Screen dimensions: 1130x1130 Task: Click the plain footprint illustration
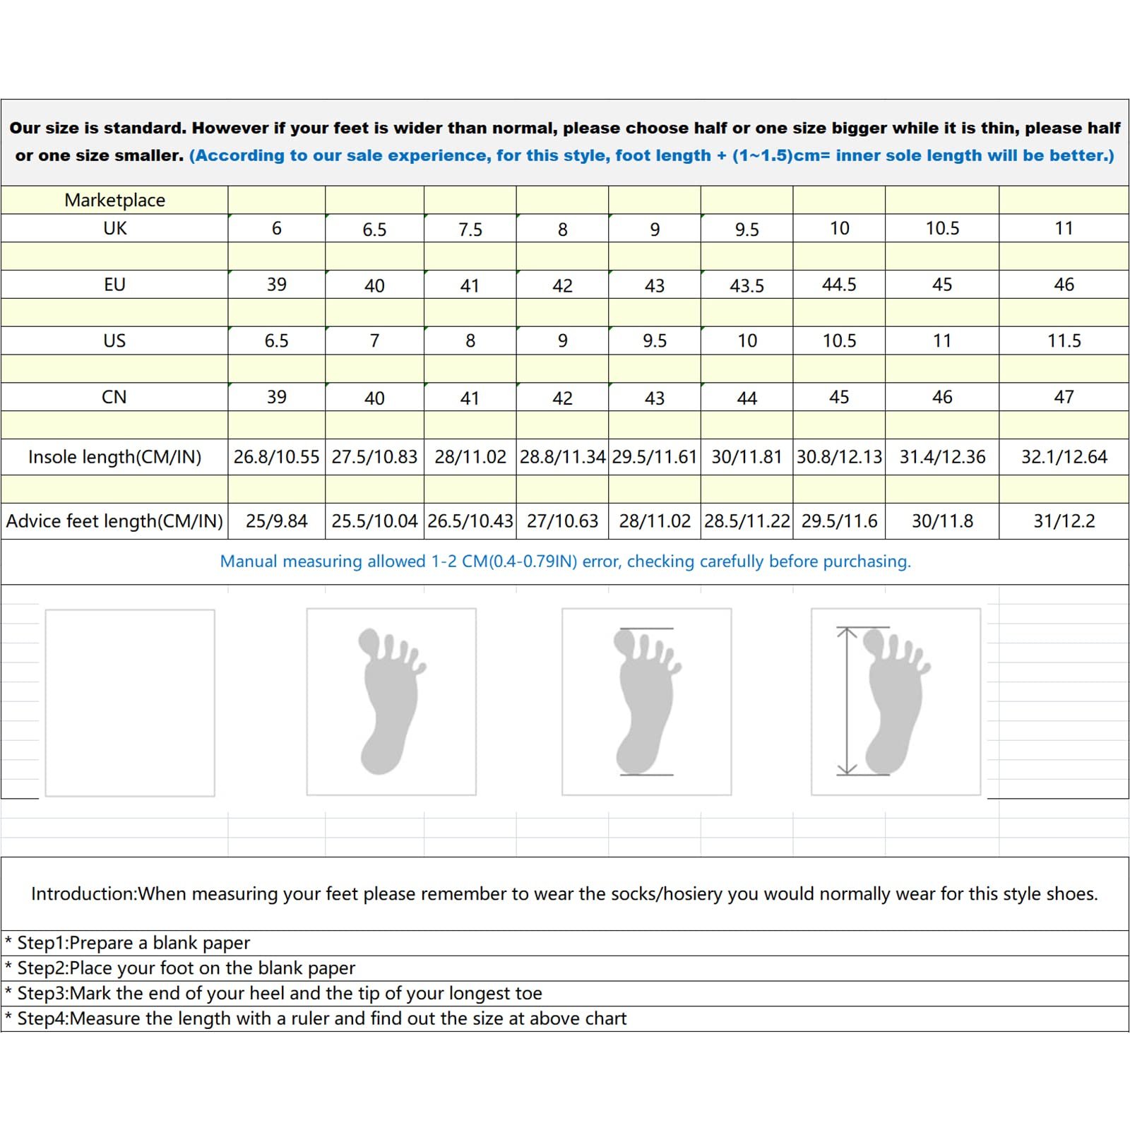point(391,702)
